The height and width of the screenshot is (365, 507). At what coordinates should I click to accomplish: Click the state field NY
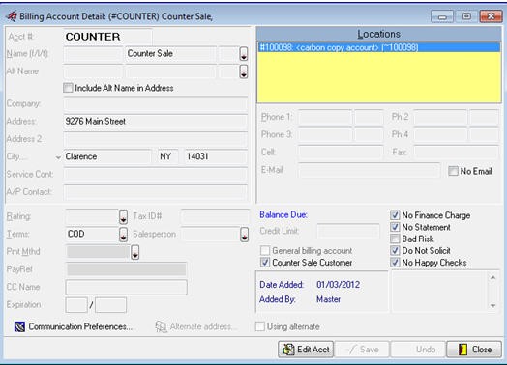point(167,156)
